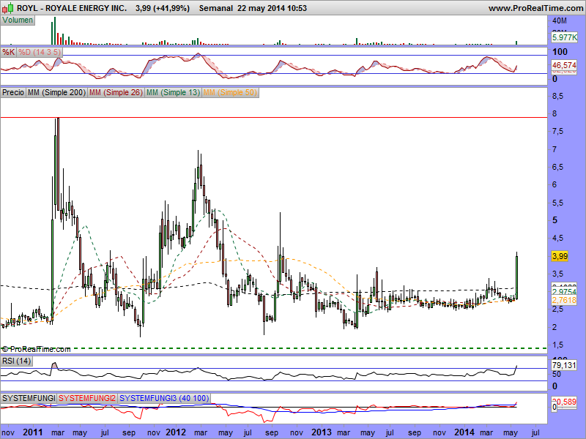
Task: Click the 8,5 level on the price axis
Action: [x=557, y=96]
